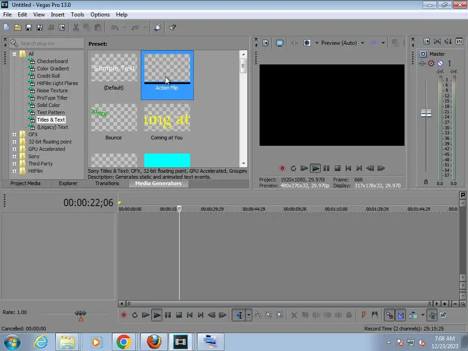Toggle Loop Playback on timeline transport

(x=135, y=315)
